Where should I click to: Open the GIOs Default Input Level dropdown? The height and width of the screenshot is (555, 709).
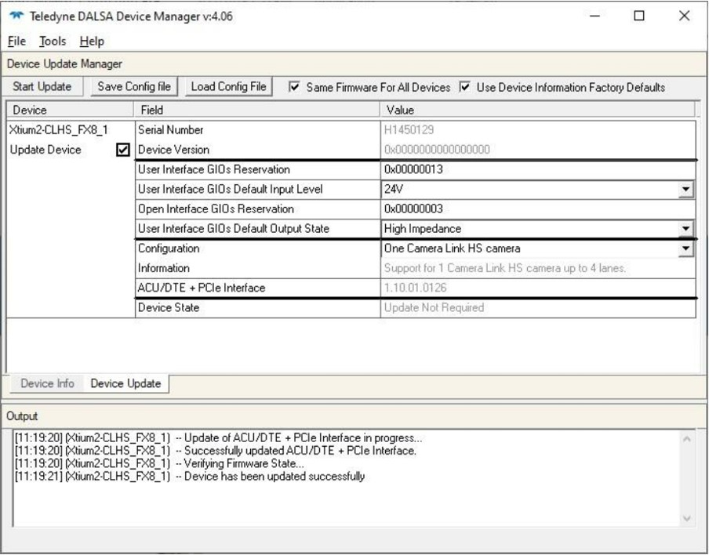pyautogui.click(x=686, y=189)
